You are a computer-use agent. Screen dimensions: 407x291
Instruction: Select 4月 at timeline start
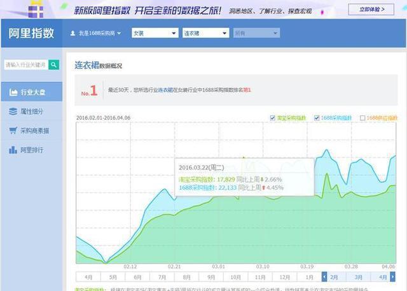click(88, 277)
